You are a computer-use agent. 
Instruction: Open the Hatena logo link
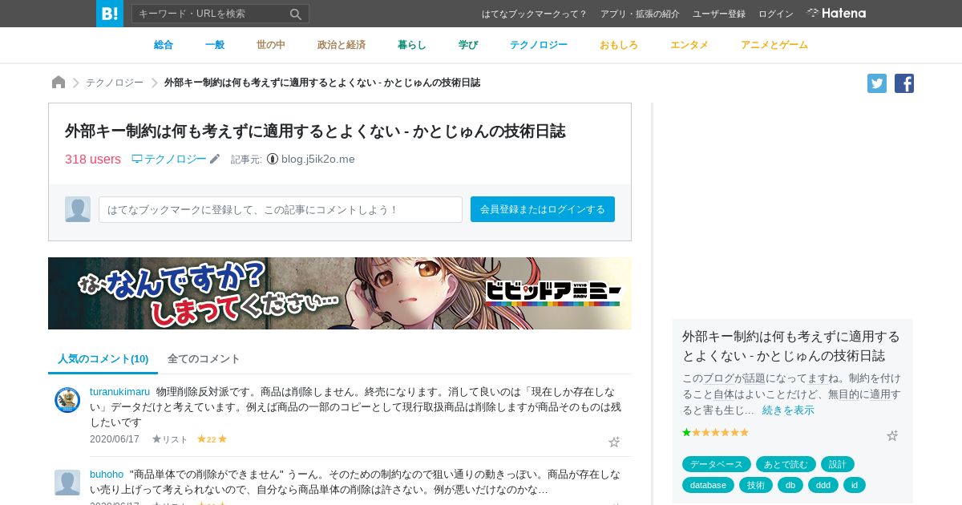click(836, 14)
